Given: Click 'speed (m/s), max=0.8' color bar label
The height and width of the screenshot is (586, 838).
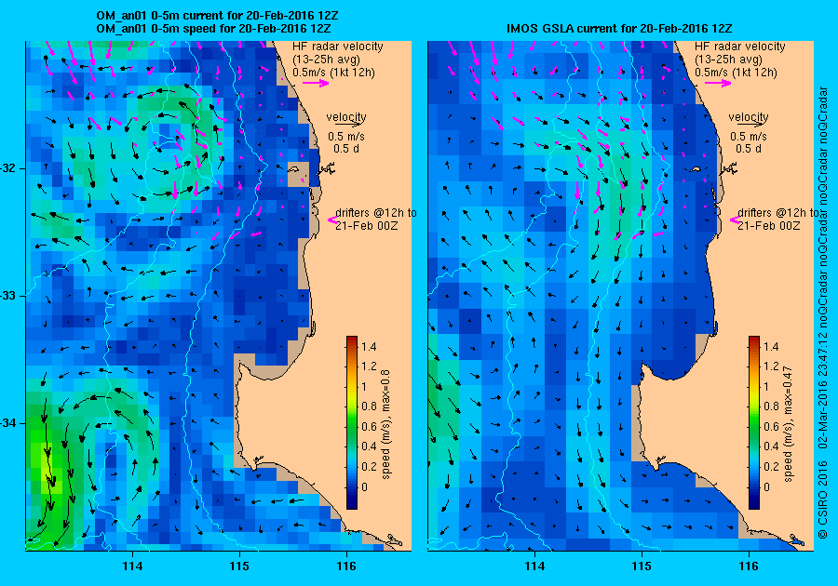Looking at the screenshot, I should point(385,424).
